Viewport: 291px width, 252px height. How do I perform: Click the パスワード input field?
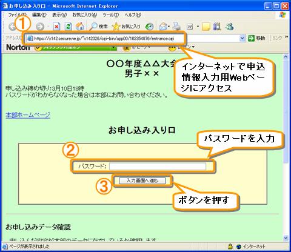[158, 167]
